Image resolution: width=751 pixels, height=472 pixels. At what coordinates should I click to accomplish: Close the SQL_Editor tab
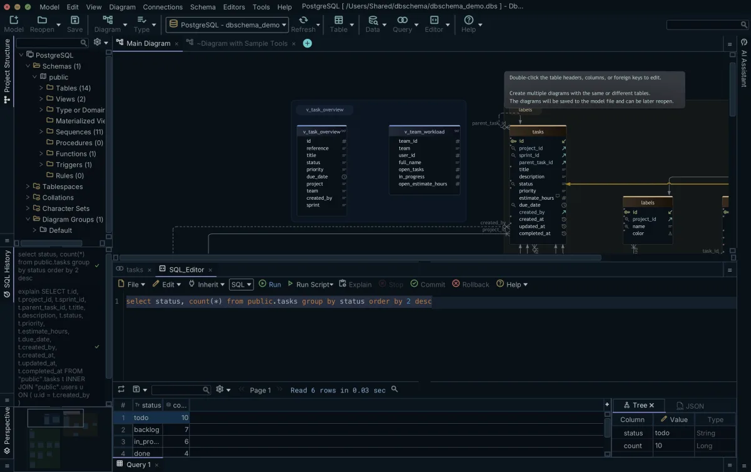211,270
